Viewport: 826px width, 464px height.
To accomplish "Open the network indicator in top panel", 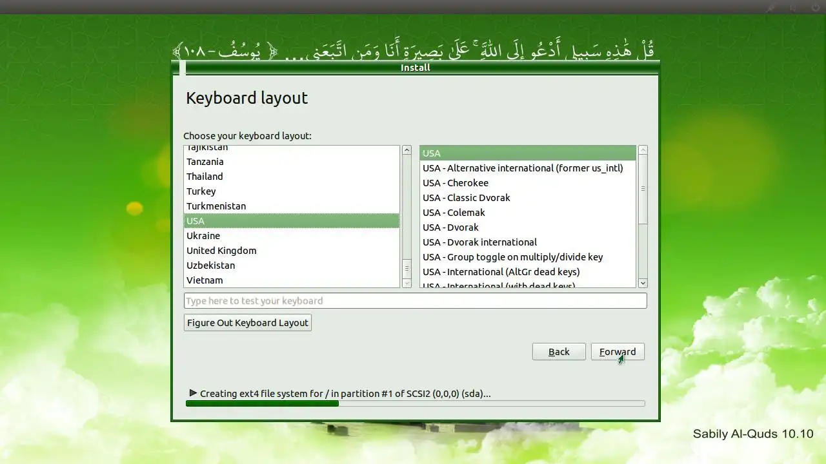I will 771,7.
